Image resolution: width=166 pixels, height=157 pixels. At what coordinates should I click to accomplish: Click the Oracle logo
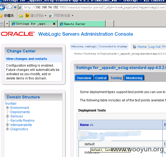point(18,34)
